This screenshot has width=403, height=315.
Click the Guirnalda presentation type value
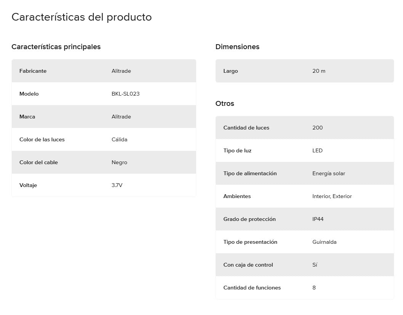324,242
